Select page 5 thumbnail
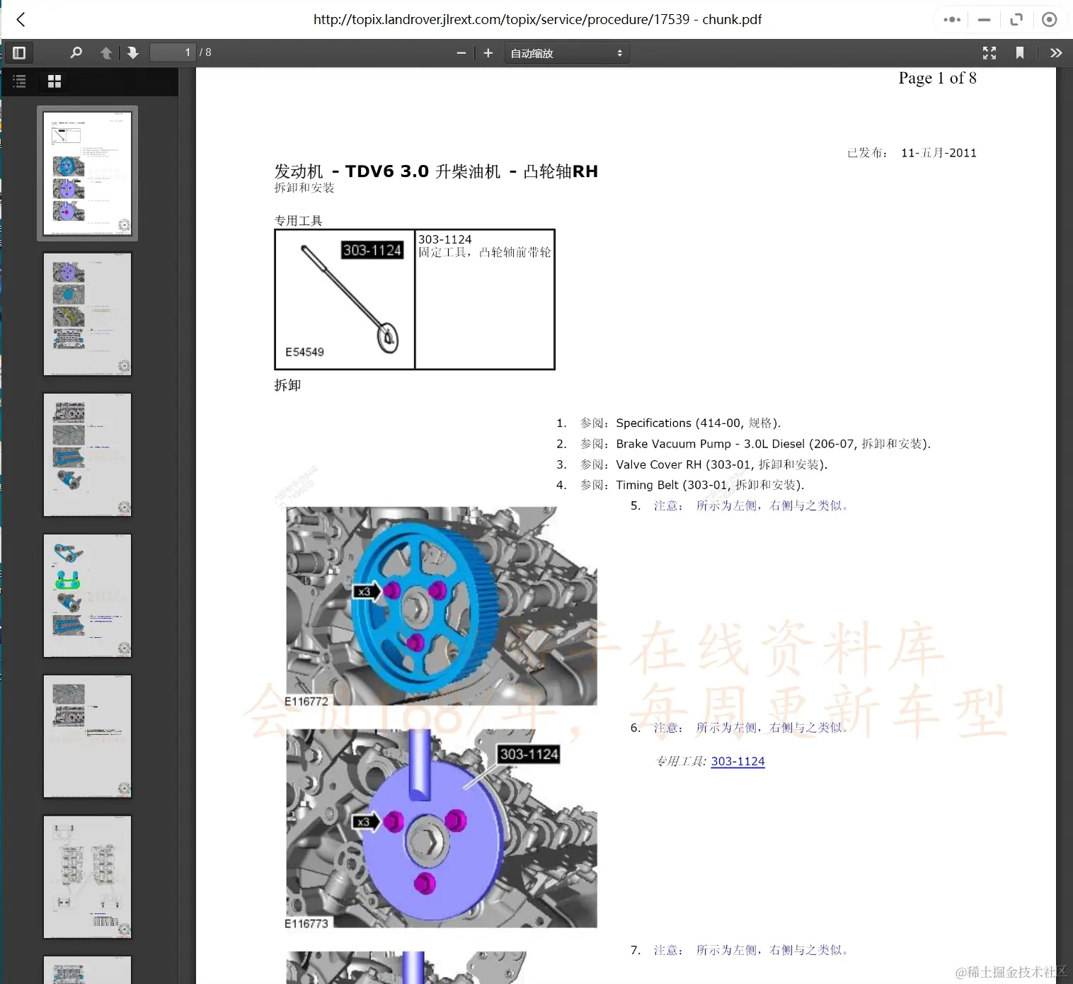 point(88,737)
